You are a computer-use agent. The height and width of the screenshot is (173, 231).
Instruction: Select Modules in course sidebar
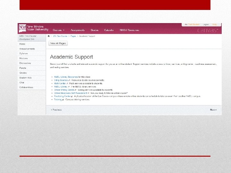(x=23, y=58)
